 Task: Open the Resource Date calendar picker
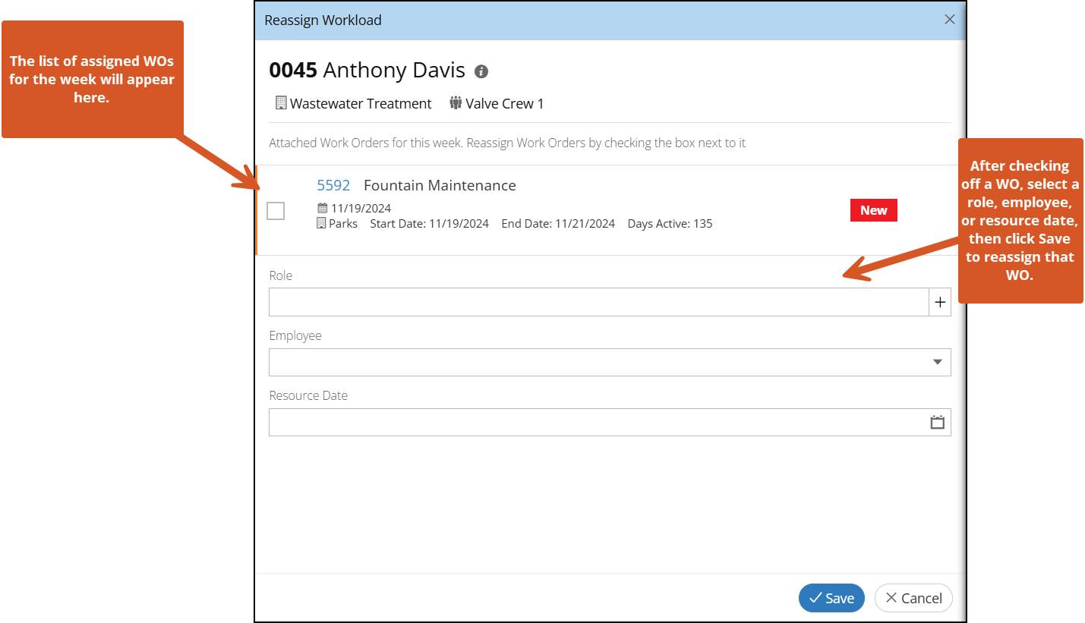[938, 423]
